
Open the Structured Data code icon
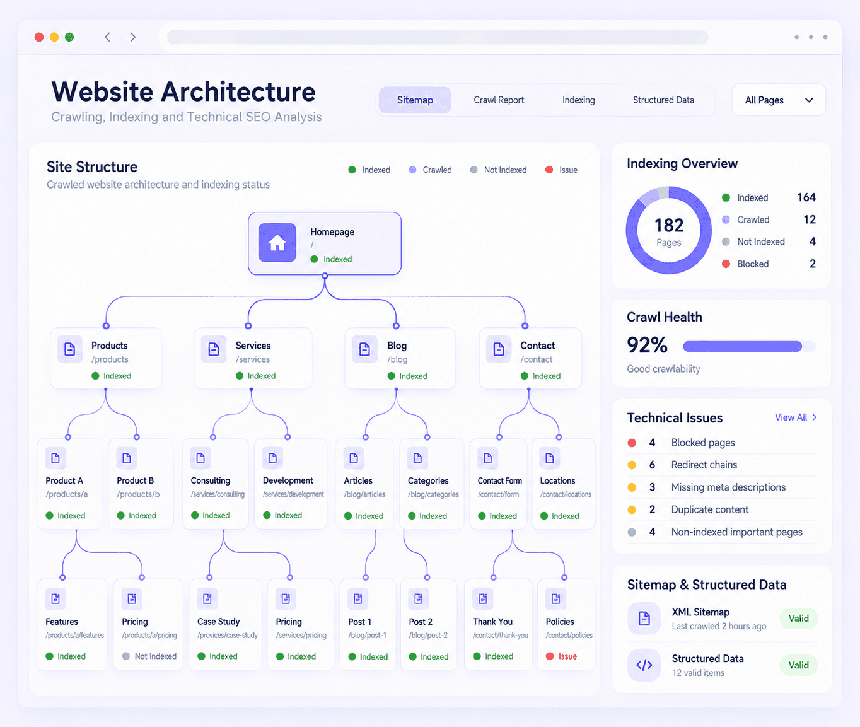tap(644, 665)
